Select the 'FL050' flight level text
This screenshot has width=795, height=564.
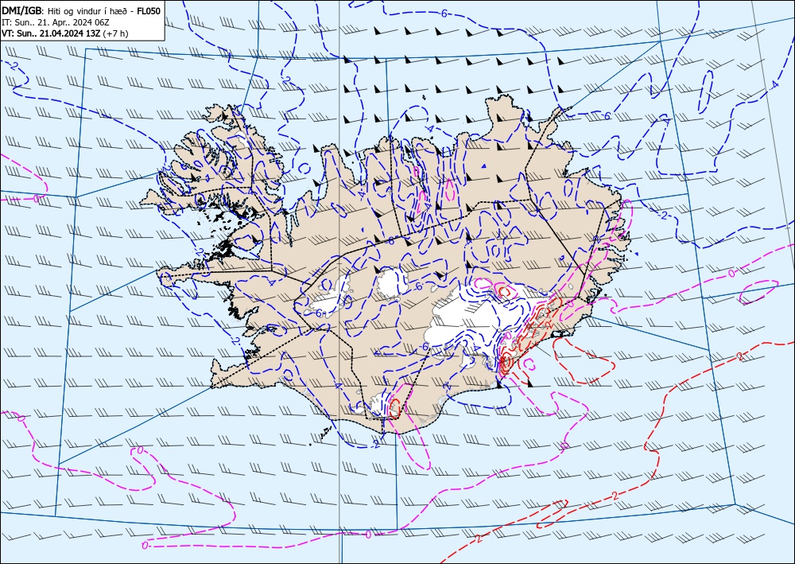point(149,10)
